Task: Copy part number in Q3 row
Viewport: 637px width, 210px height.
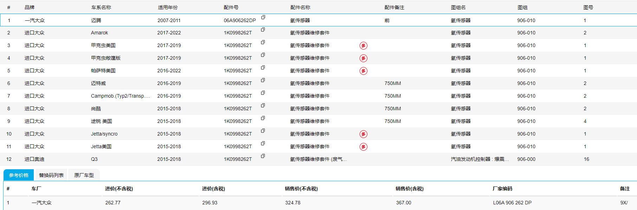Action: pos(263,156)
